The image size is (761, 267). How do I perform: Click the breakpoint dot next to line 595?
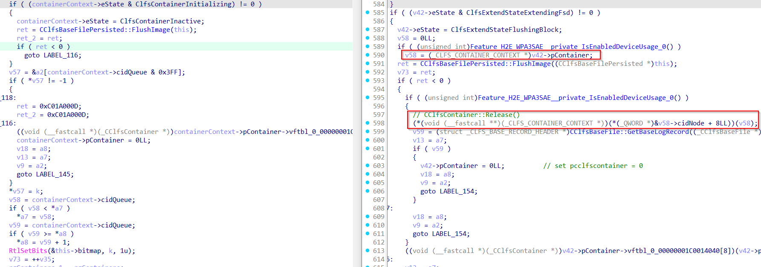pos(367,98)
